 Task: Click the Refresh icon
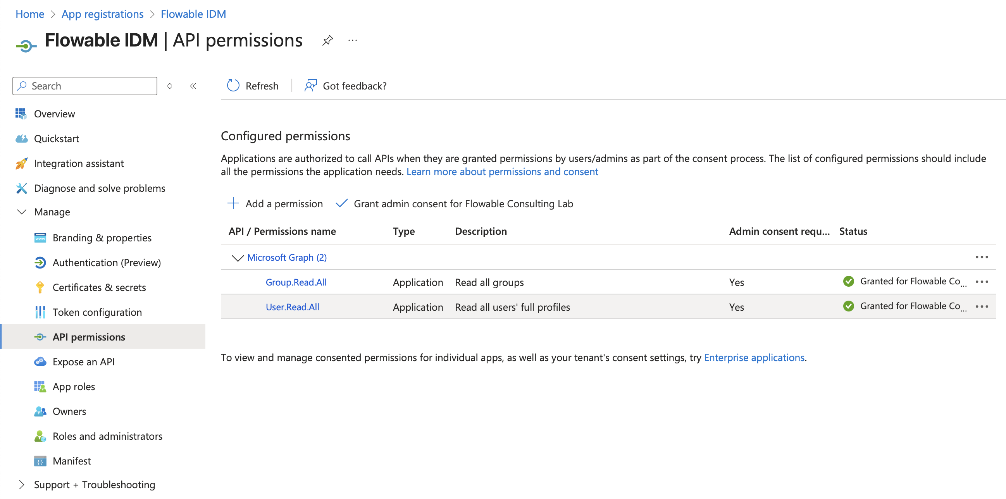[x=233, y=86]
